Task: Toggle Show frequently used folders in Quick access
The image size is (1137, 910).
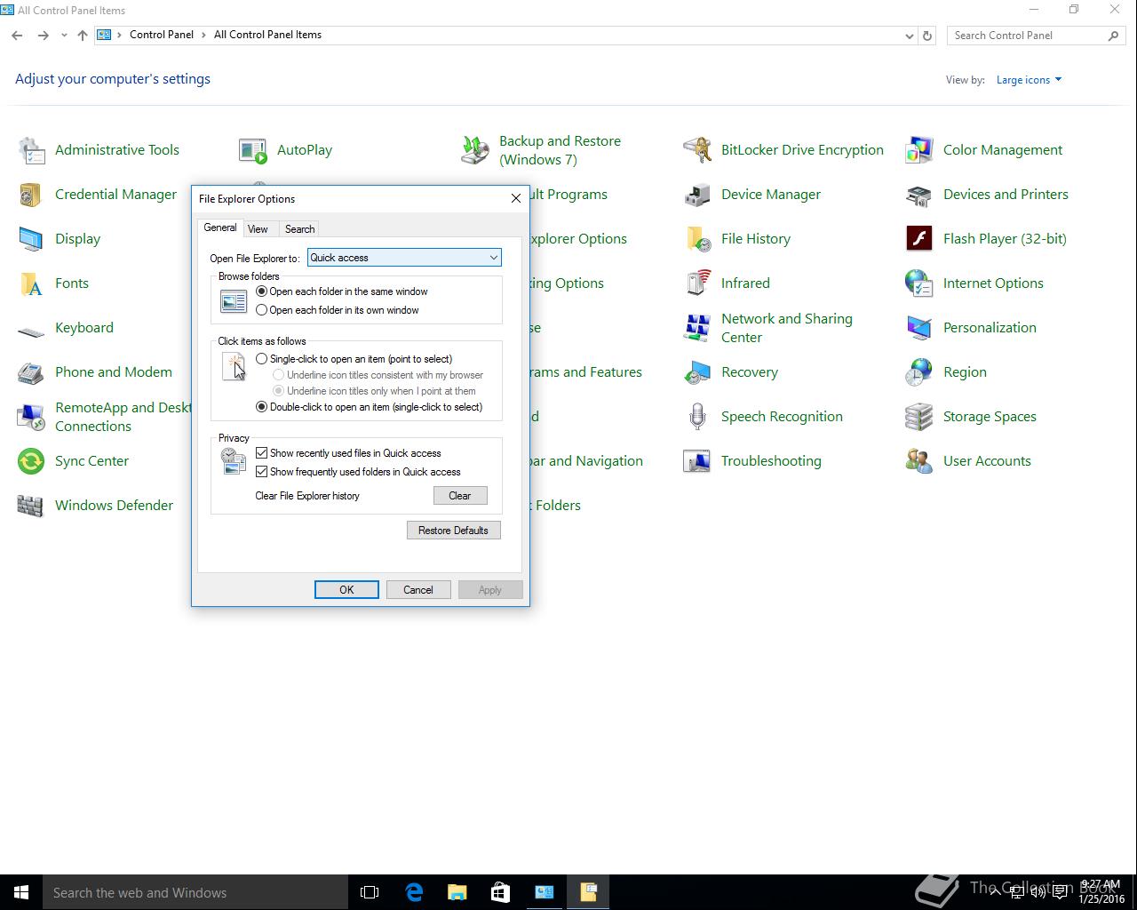Action: [x=262, y=472]
